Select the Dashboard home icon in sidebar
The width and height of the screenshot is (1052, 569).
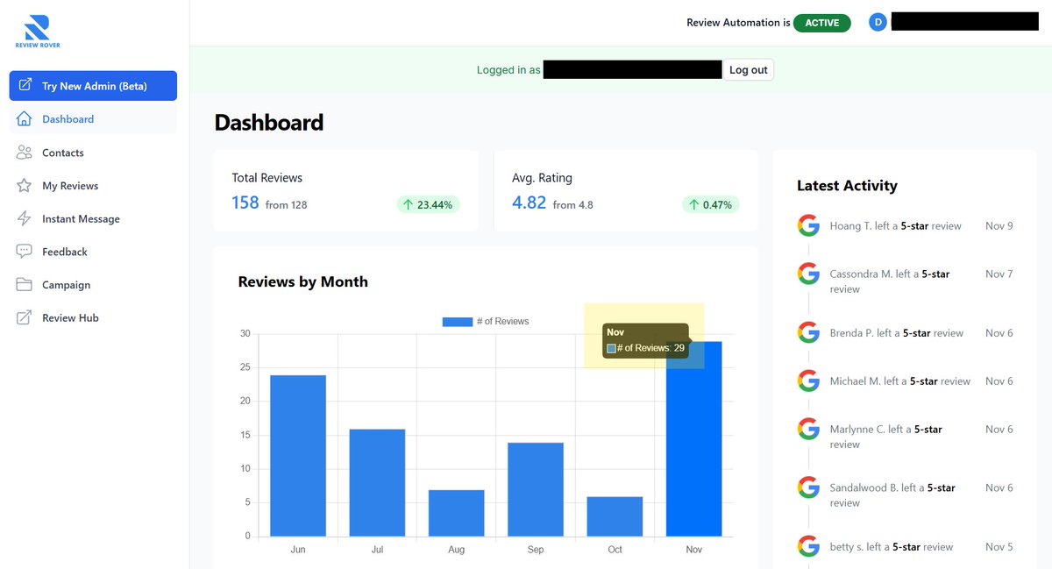[x=26, y=120]
